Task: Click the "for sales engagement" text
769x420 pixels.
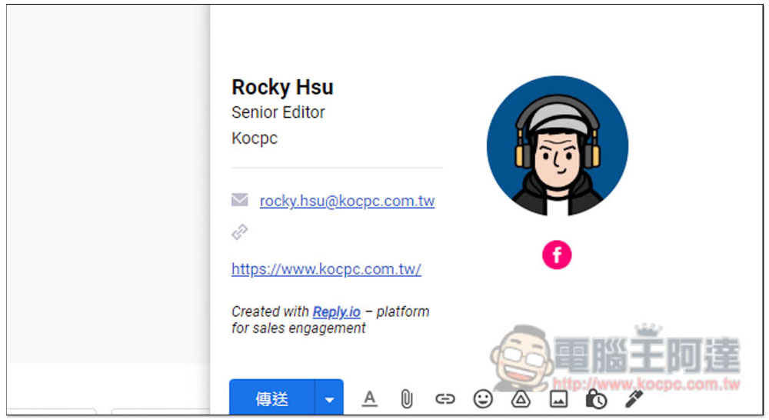Action: (298, 328)
